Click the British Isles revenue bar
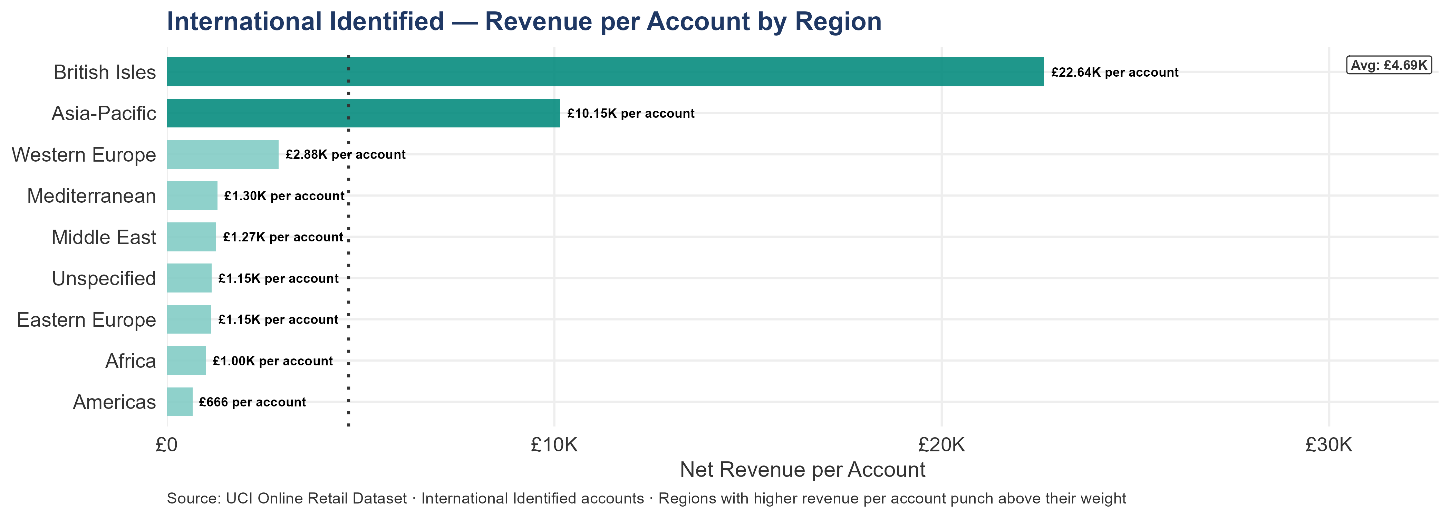 click(x=605, y=71)
